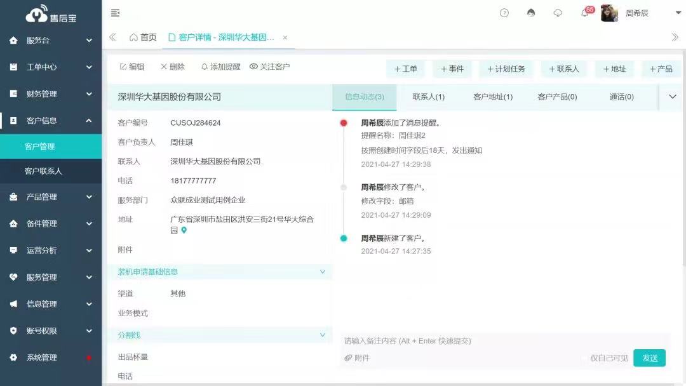The height and width of the screenshot is (386, 686).
Task: Check the 仅自己可见 checkbox
Action: 584,358
